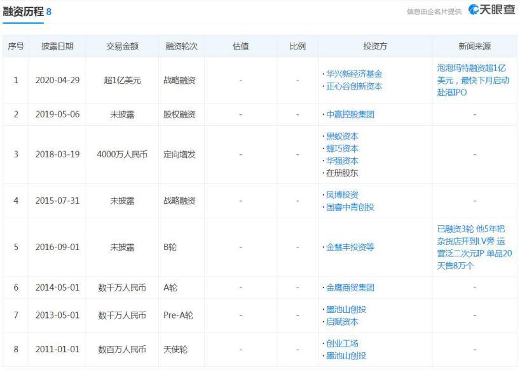
Task: Open investor 中赢控股集团
Action: (x=350, y=114)
